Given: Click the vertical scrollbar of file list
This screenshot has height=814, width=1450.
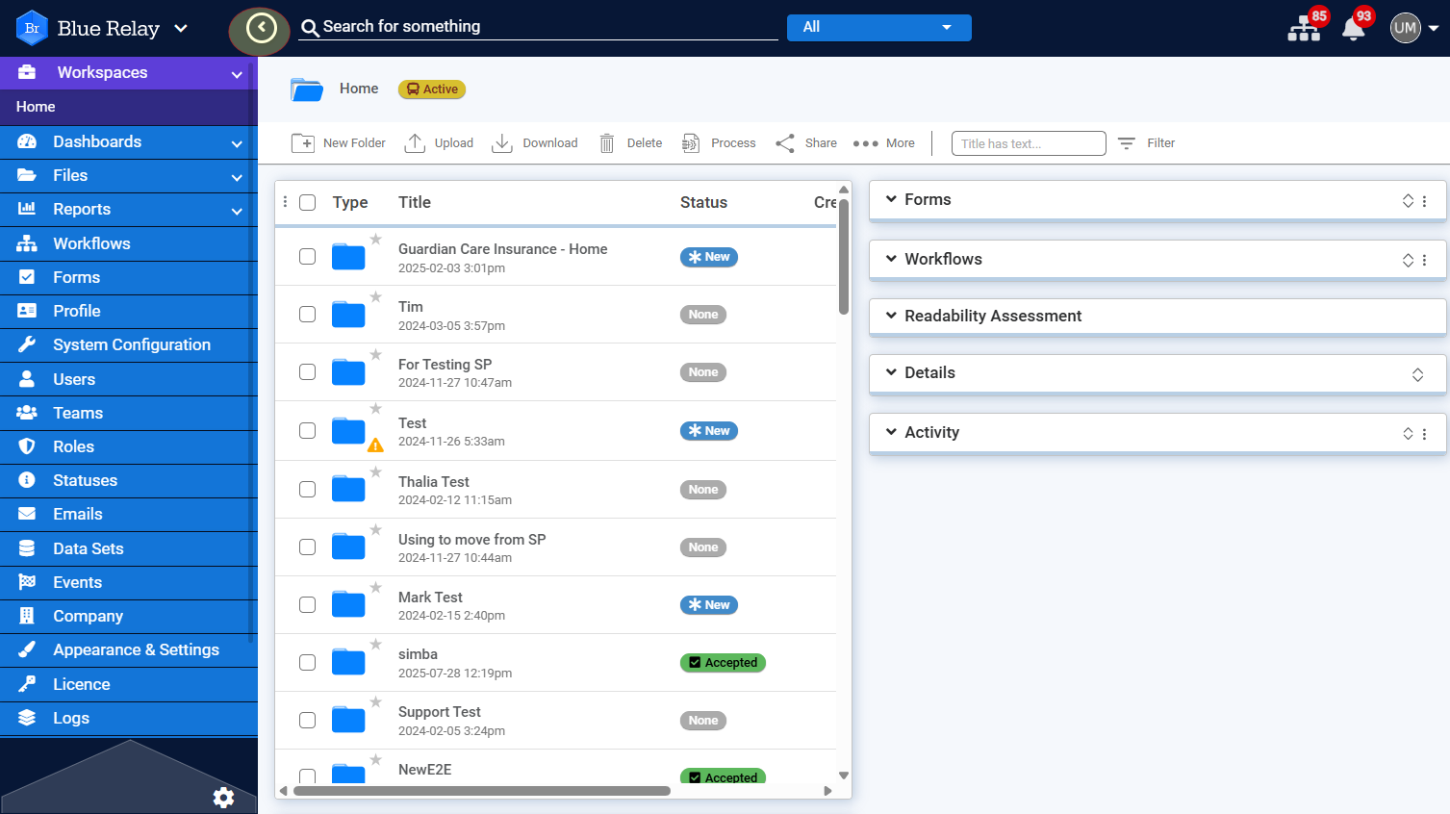Looking at the screenshot, I should tap(844, 257).
